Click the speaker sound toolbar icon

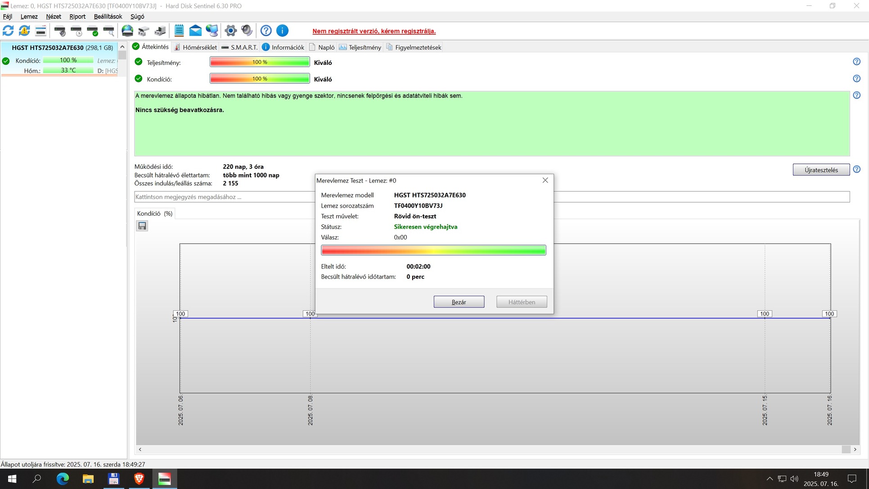(x=247, y=31)
